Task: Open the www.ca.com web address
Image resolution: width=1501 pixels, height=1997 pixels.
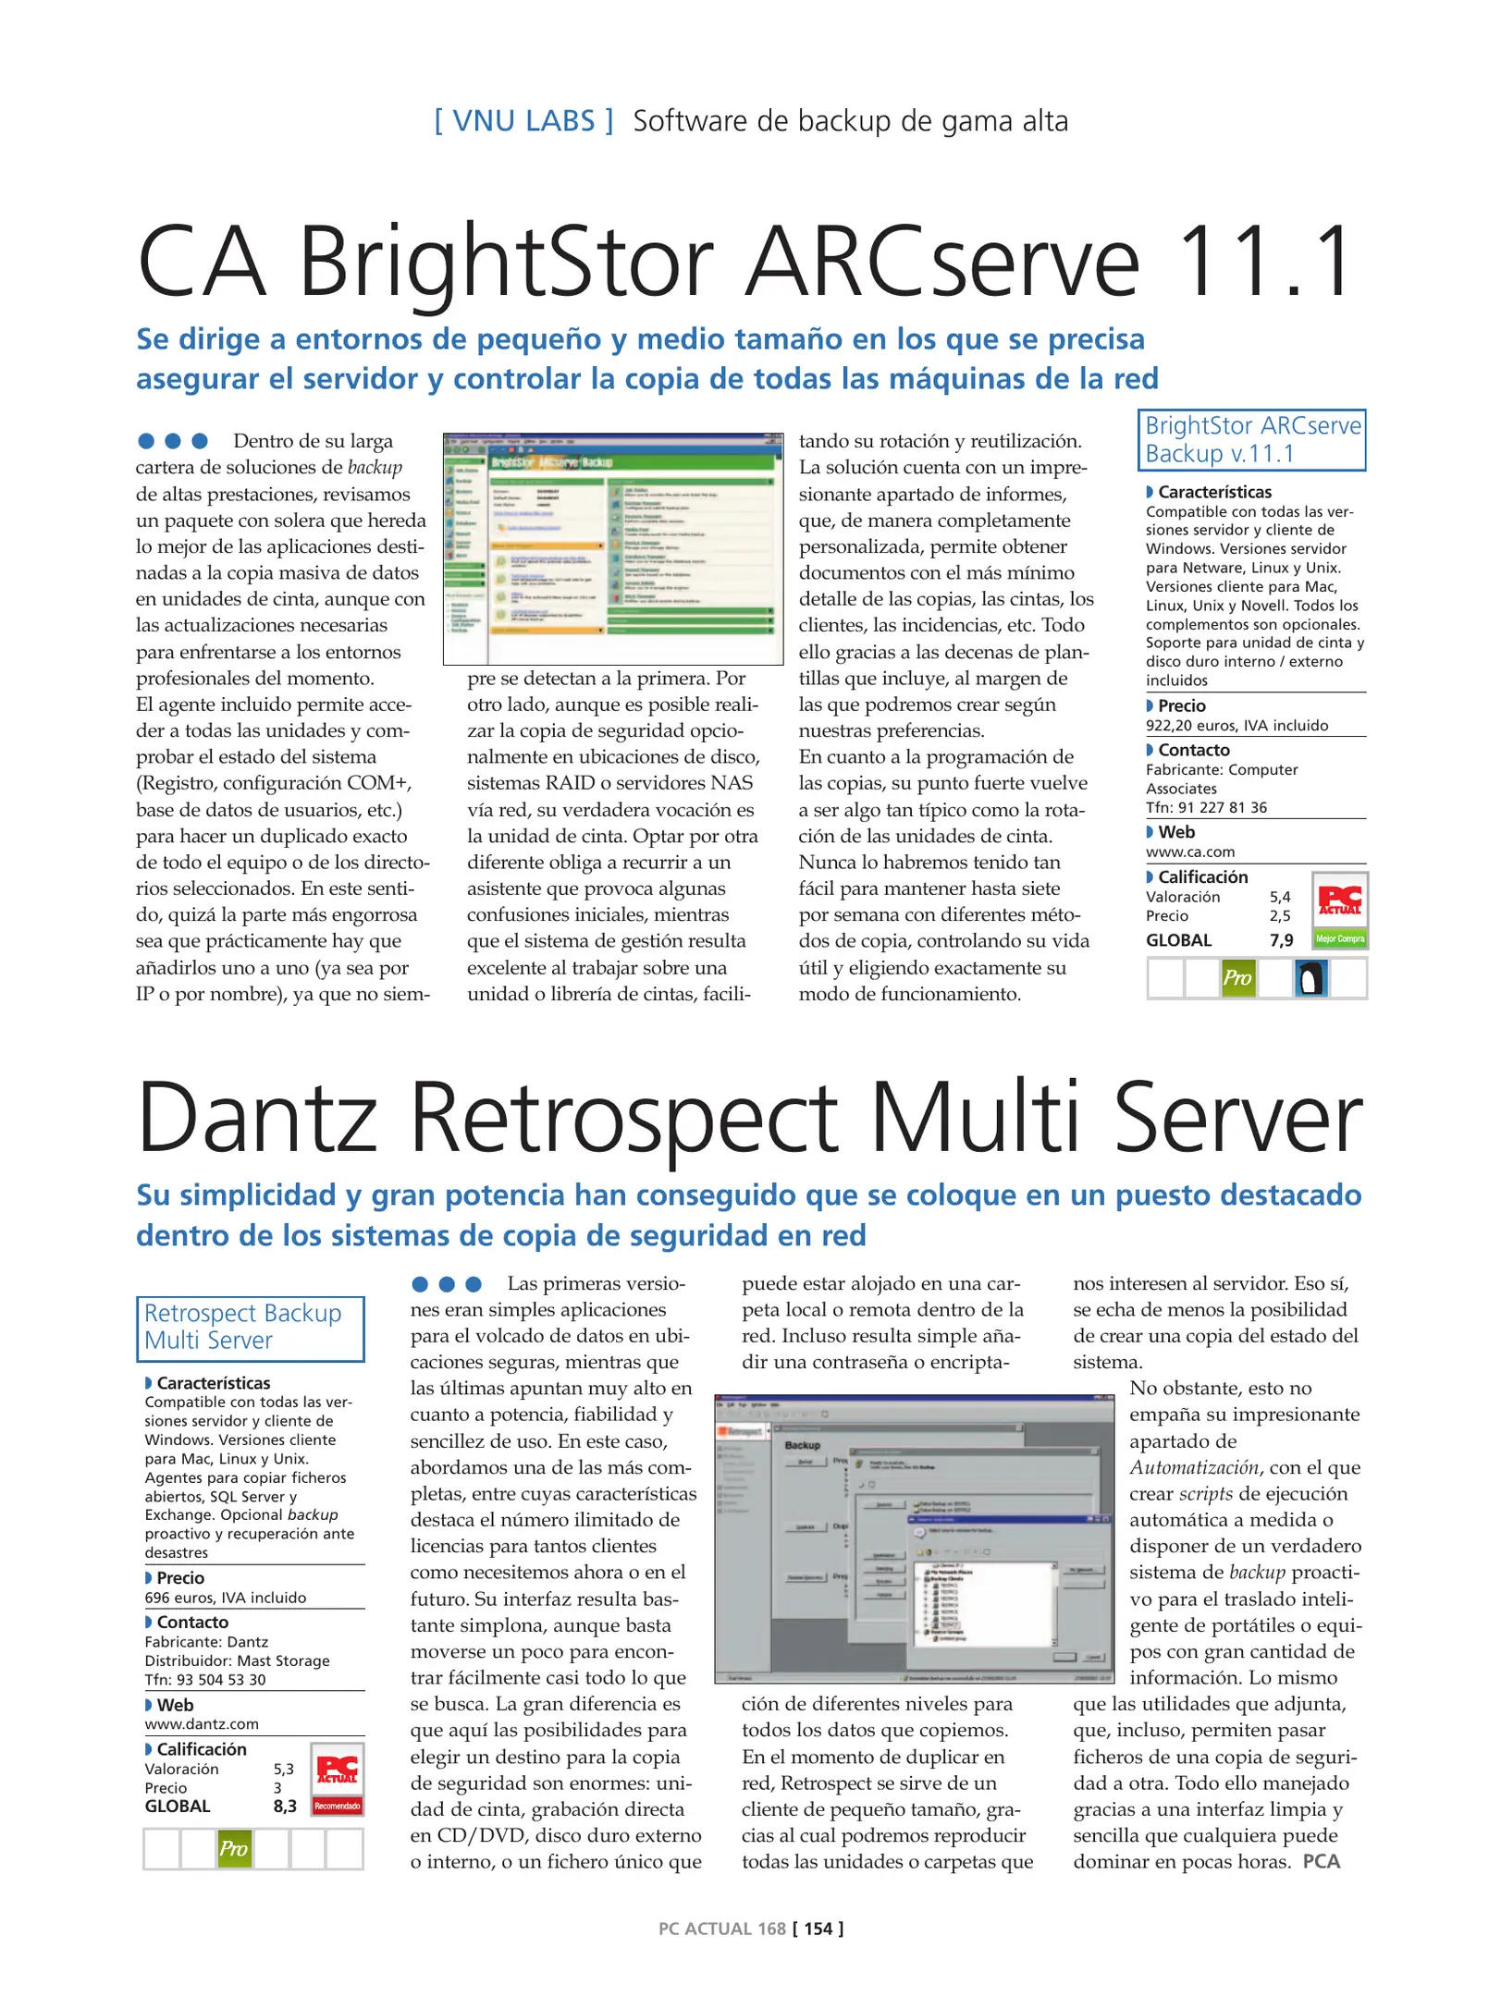Action: point(1189,851)
